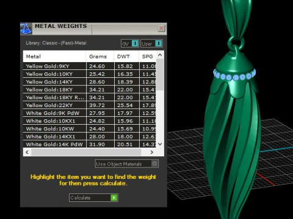The width and height of the screenshot is (293, 219).
Task: Click the 18.39 DWT cell
Action: pyautogui.click(x=127, y=82)
